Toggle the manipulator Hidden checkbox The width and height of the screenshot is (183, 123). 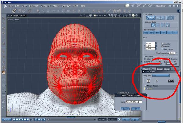[145, 59]
